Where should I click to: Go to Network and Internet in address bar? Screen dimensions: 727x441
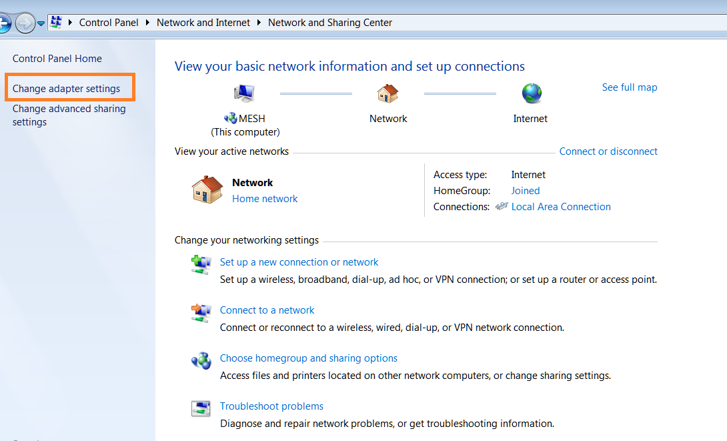(203, 23)
